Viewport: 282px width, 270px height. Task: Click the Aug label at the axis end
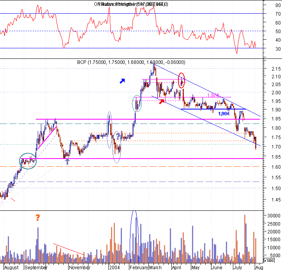(259, 268)
